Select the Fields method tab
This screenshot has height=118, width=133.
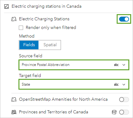(x=29, y=45)
